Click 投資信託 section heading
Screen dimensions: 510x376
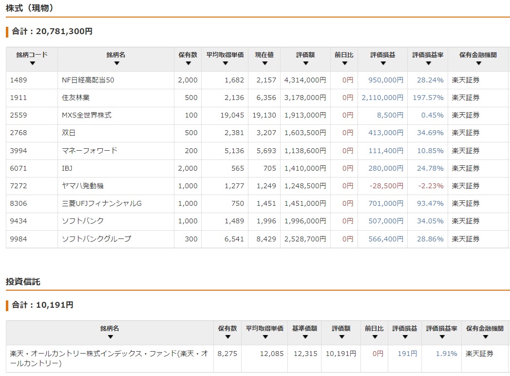23,281
